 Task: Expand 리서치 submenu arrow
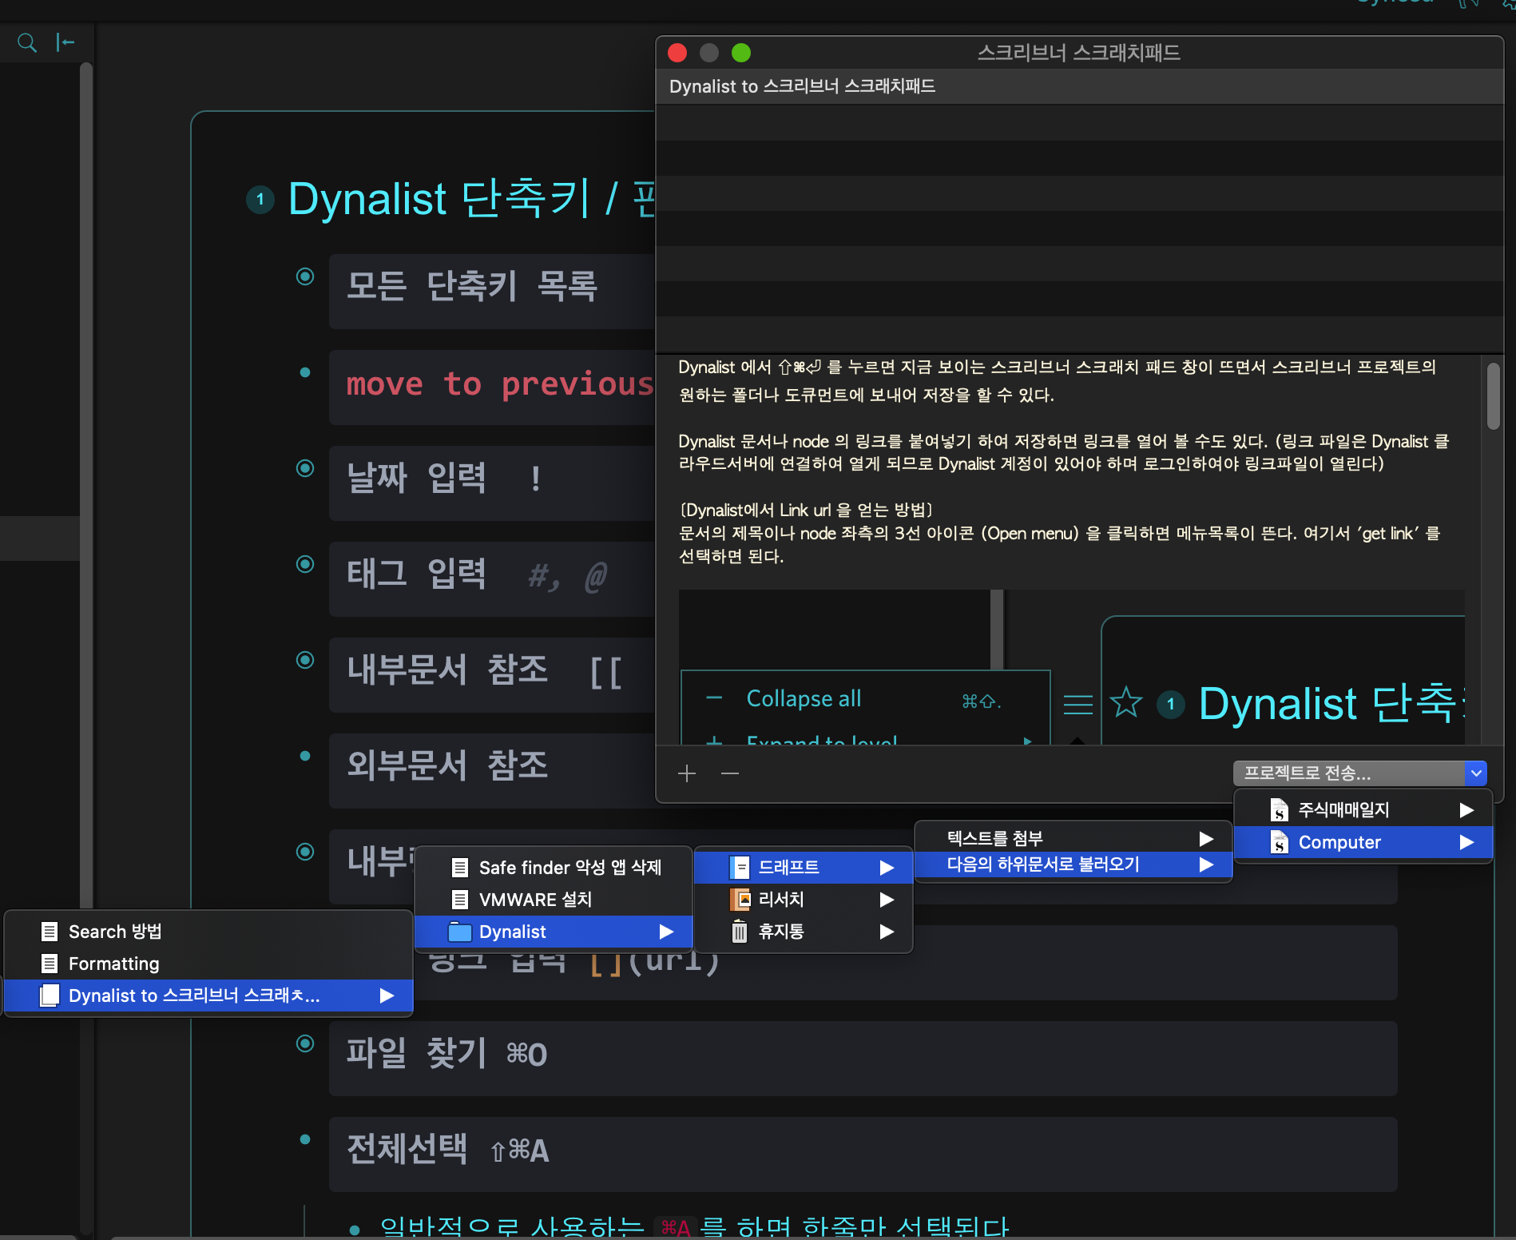click(887, 900)
